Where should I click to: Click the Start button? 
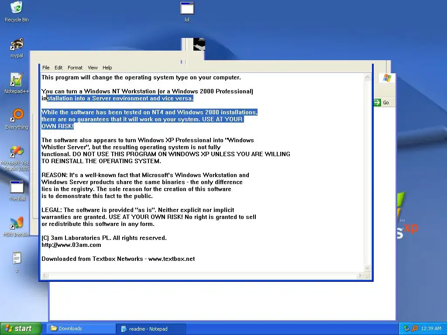(x=21, y=328)
